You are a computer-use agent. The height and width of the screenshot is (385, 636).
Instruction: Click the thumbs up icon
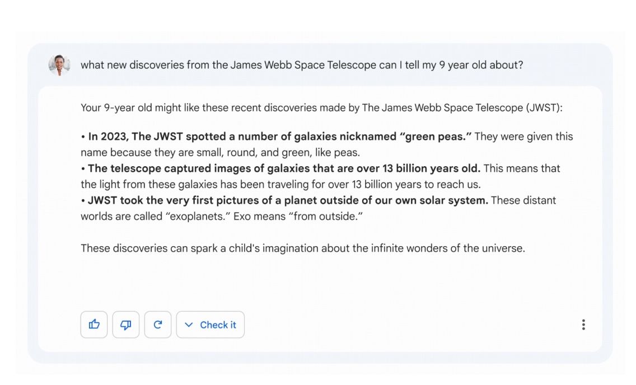tap(94, 325)
